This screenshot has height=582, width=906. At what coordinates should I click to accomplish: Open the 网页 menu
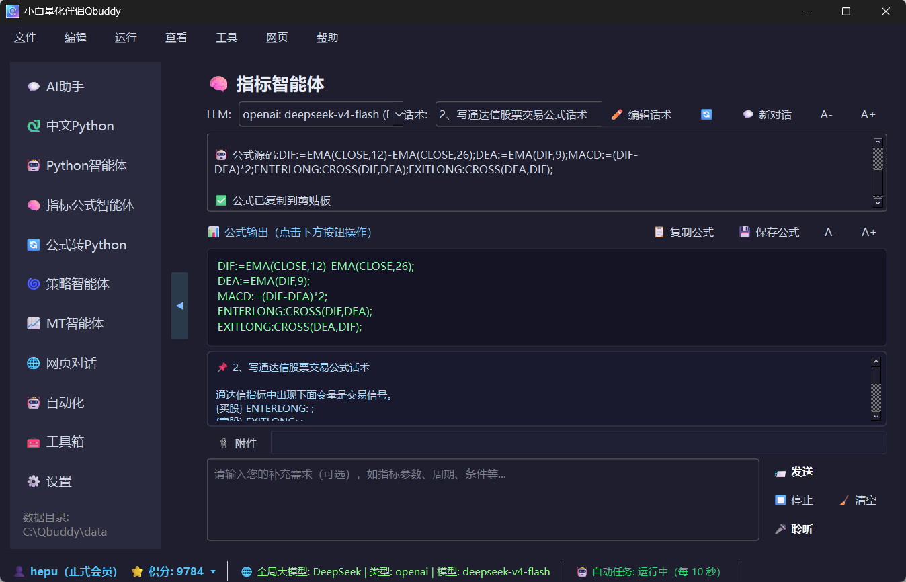click(277, 38)
